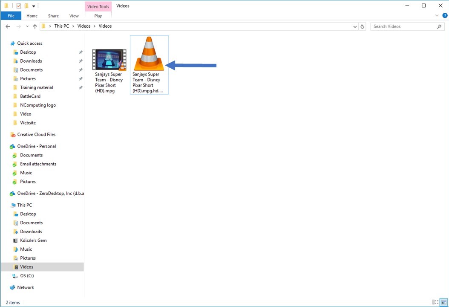
Task: Open the View ribbon tab
Action: [x=74, y=16]
